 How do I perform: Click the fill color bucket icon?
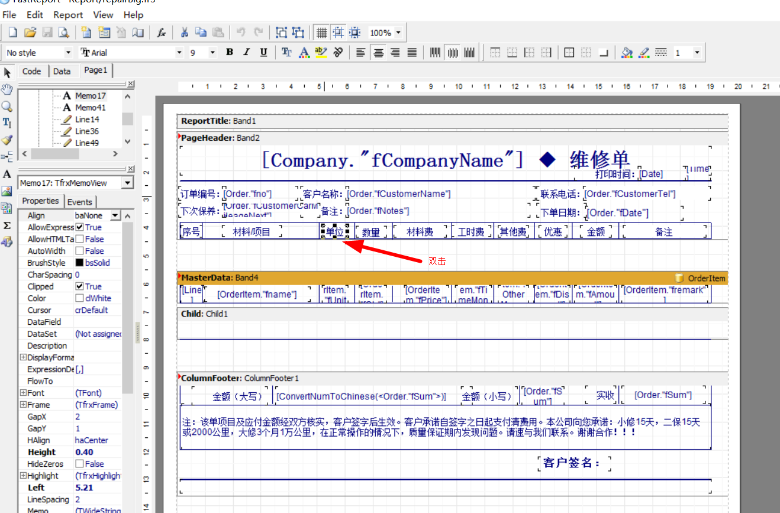click(x=627, y=53)
